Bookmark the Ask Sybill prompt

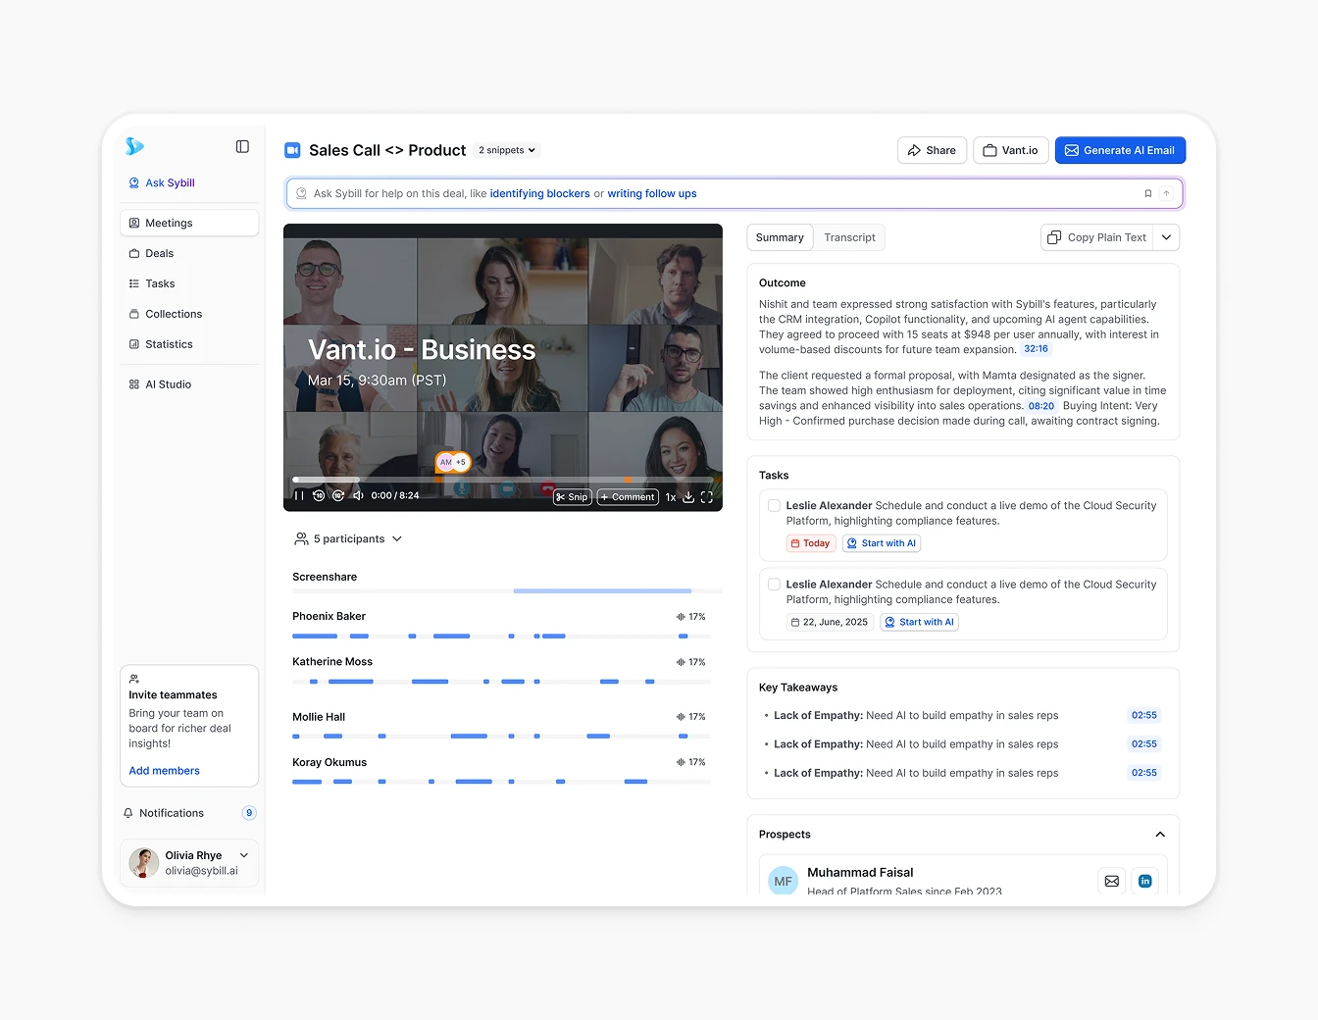click(x=1147, y=193)
